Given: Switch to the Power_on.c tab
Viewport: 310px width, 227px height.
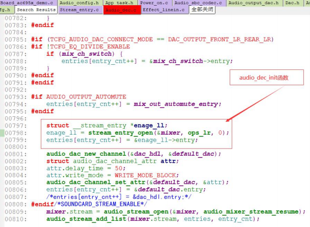Looking at the screenshot, I should point(155,3).
